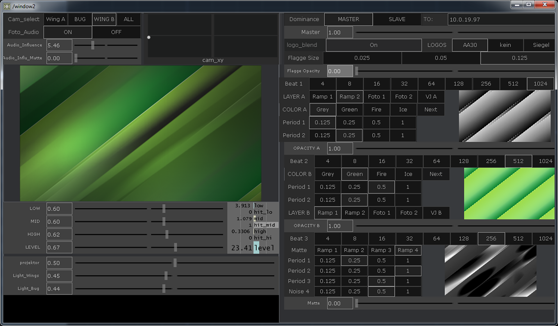
Task: Click Next in COLOR B row
Action: click(436, 174)
